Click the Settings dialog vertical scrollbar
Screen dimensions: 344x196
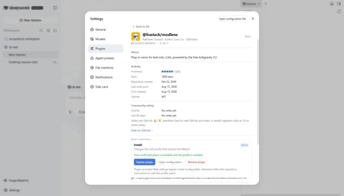click(x=258, y=92)
